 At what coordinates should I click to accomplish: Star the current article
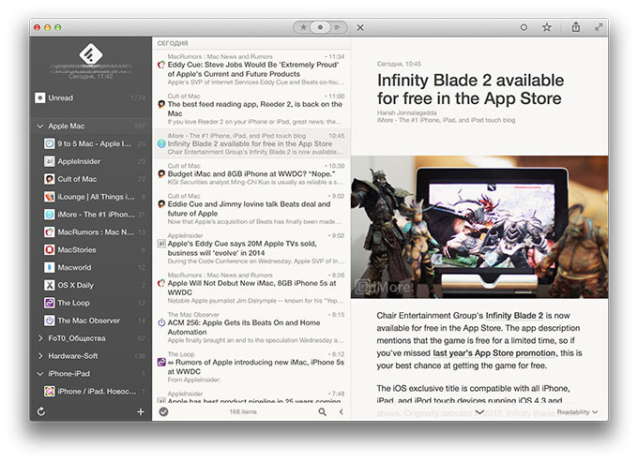[546, 27]
